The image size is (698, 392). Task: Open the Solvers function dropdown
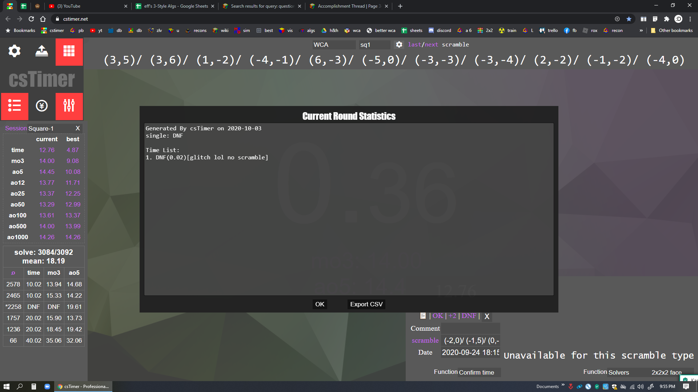click(629, 372)
